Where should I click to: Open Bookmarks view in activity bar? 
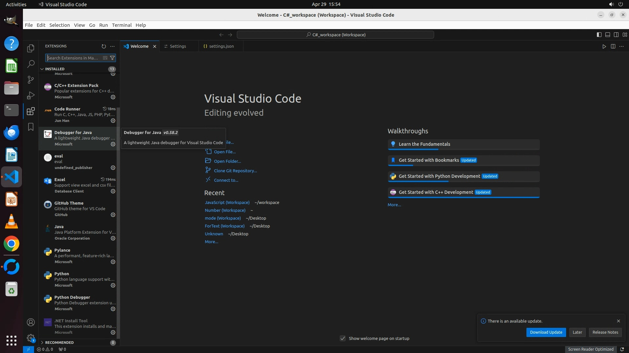pyautogui.click(x=31, y=127)
